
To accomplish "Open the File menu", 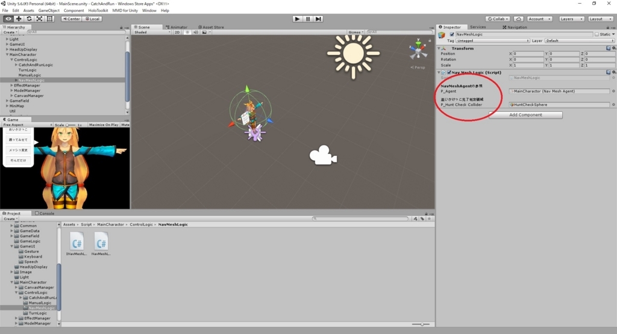I will click(x=5, y=11).
